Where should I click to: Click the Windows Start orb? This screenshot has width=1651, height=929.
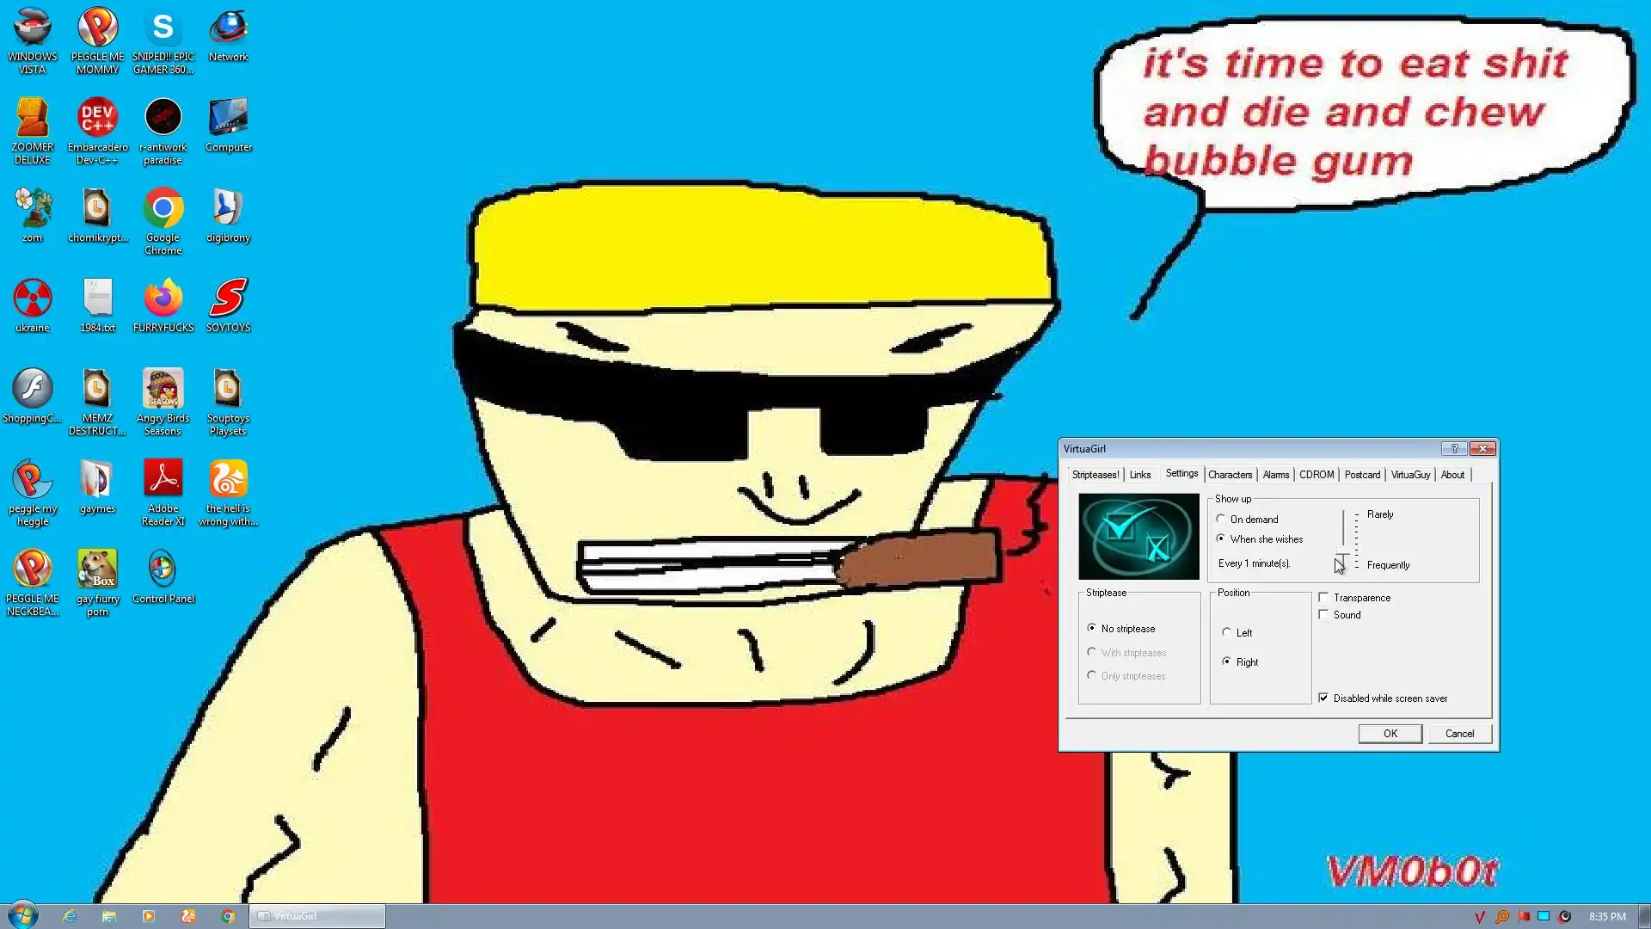click(x=23, y=915)
